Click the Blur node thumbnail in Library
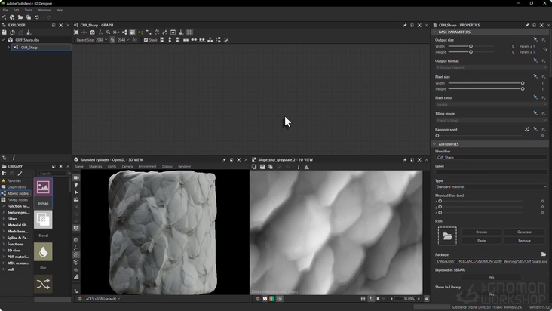 coord(43,252)
